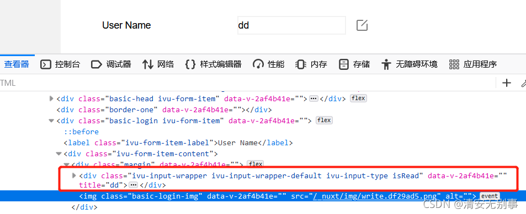This screenshot has width=526, height=214.
Task: Click the closing </div> tag at bottom
Action: [x=84, y=207]
